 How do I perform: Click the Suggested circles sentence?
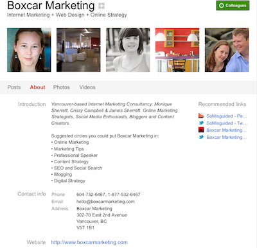point(105,136)
